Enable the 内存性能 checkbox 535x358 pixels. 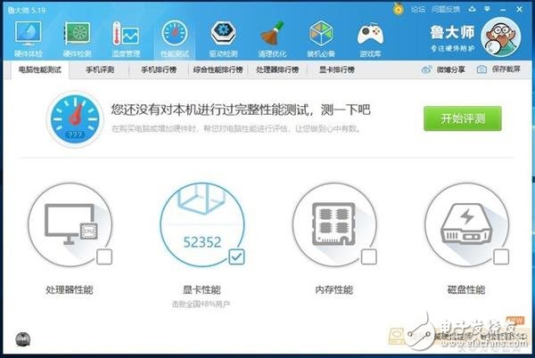[x=369, y=256]
